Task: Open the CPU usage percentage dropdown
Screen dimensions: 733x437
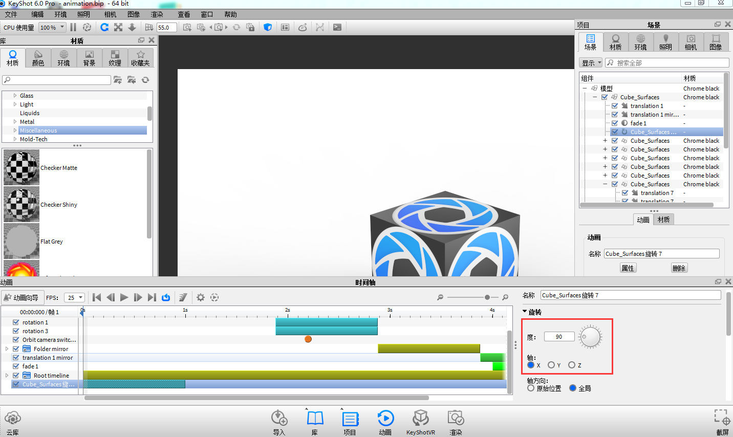Action: coord(53,28)
